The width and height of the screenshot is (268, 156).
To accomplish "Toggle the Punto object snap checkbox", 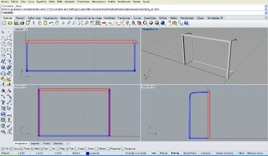I will [x=22, y=149].
